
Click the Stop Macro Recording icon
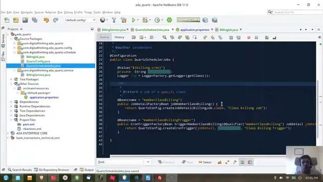[x=256, y=37]
